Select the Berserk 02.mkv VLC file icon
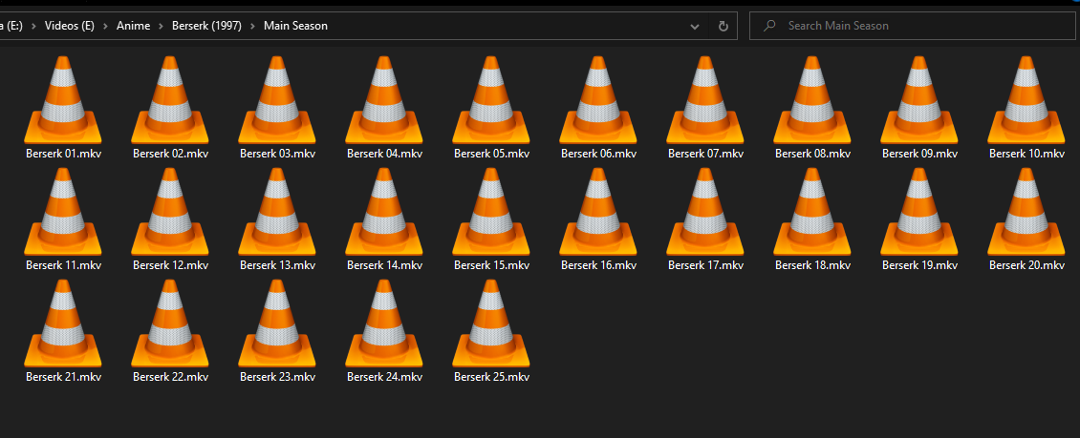This screenshot has height=438, width=1080. point(170,100)
